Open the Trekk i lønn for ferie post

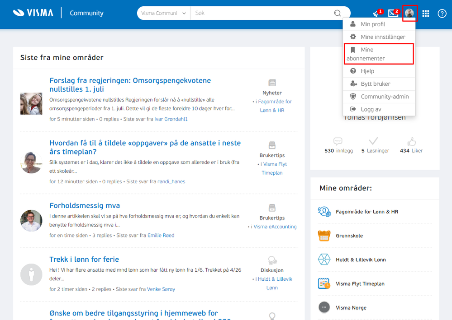tap(84, 260)
